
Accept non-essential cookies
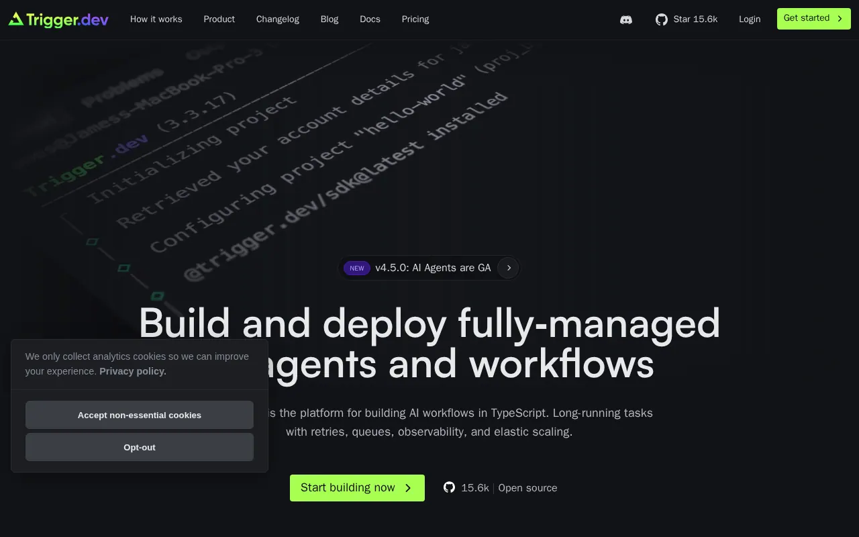140,415
